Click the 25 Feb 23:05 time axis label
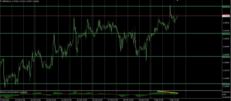This screenshot has width=231, height=101. coord(97,100)
